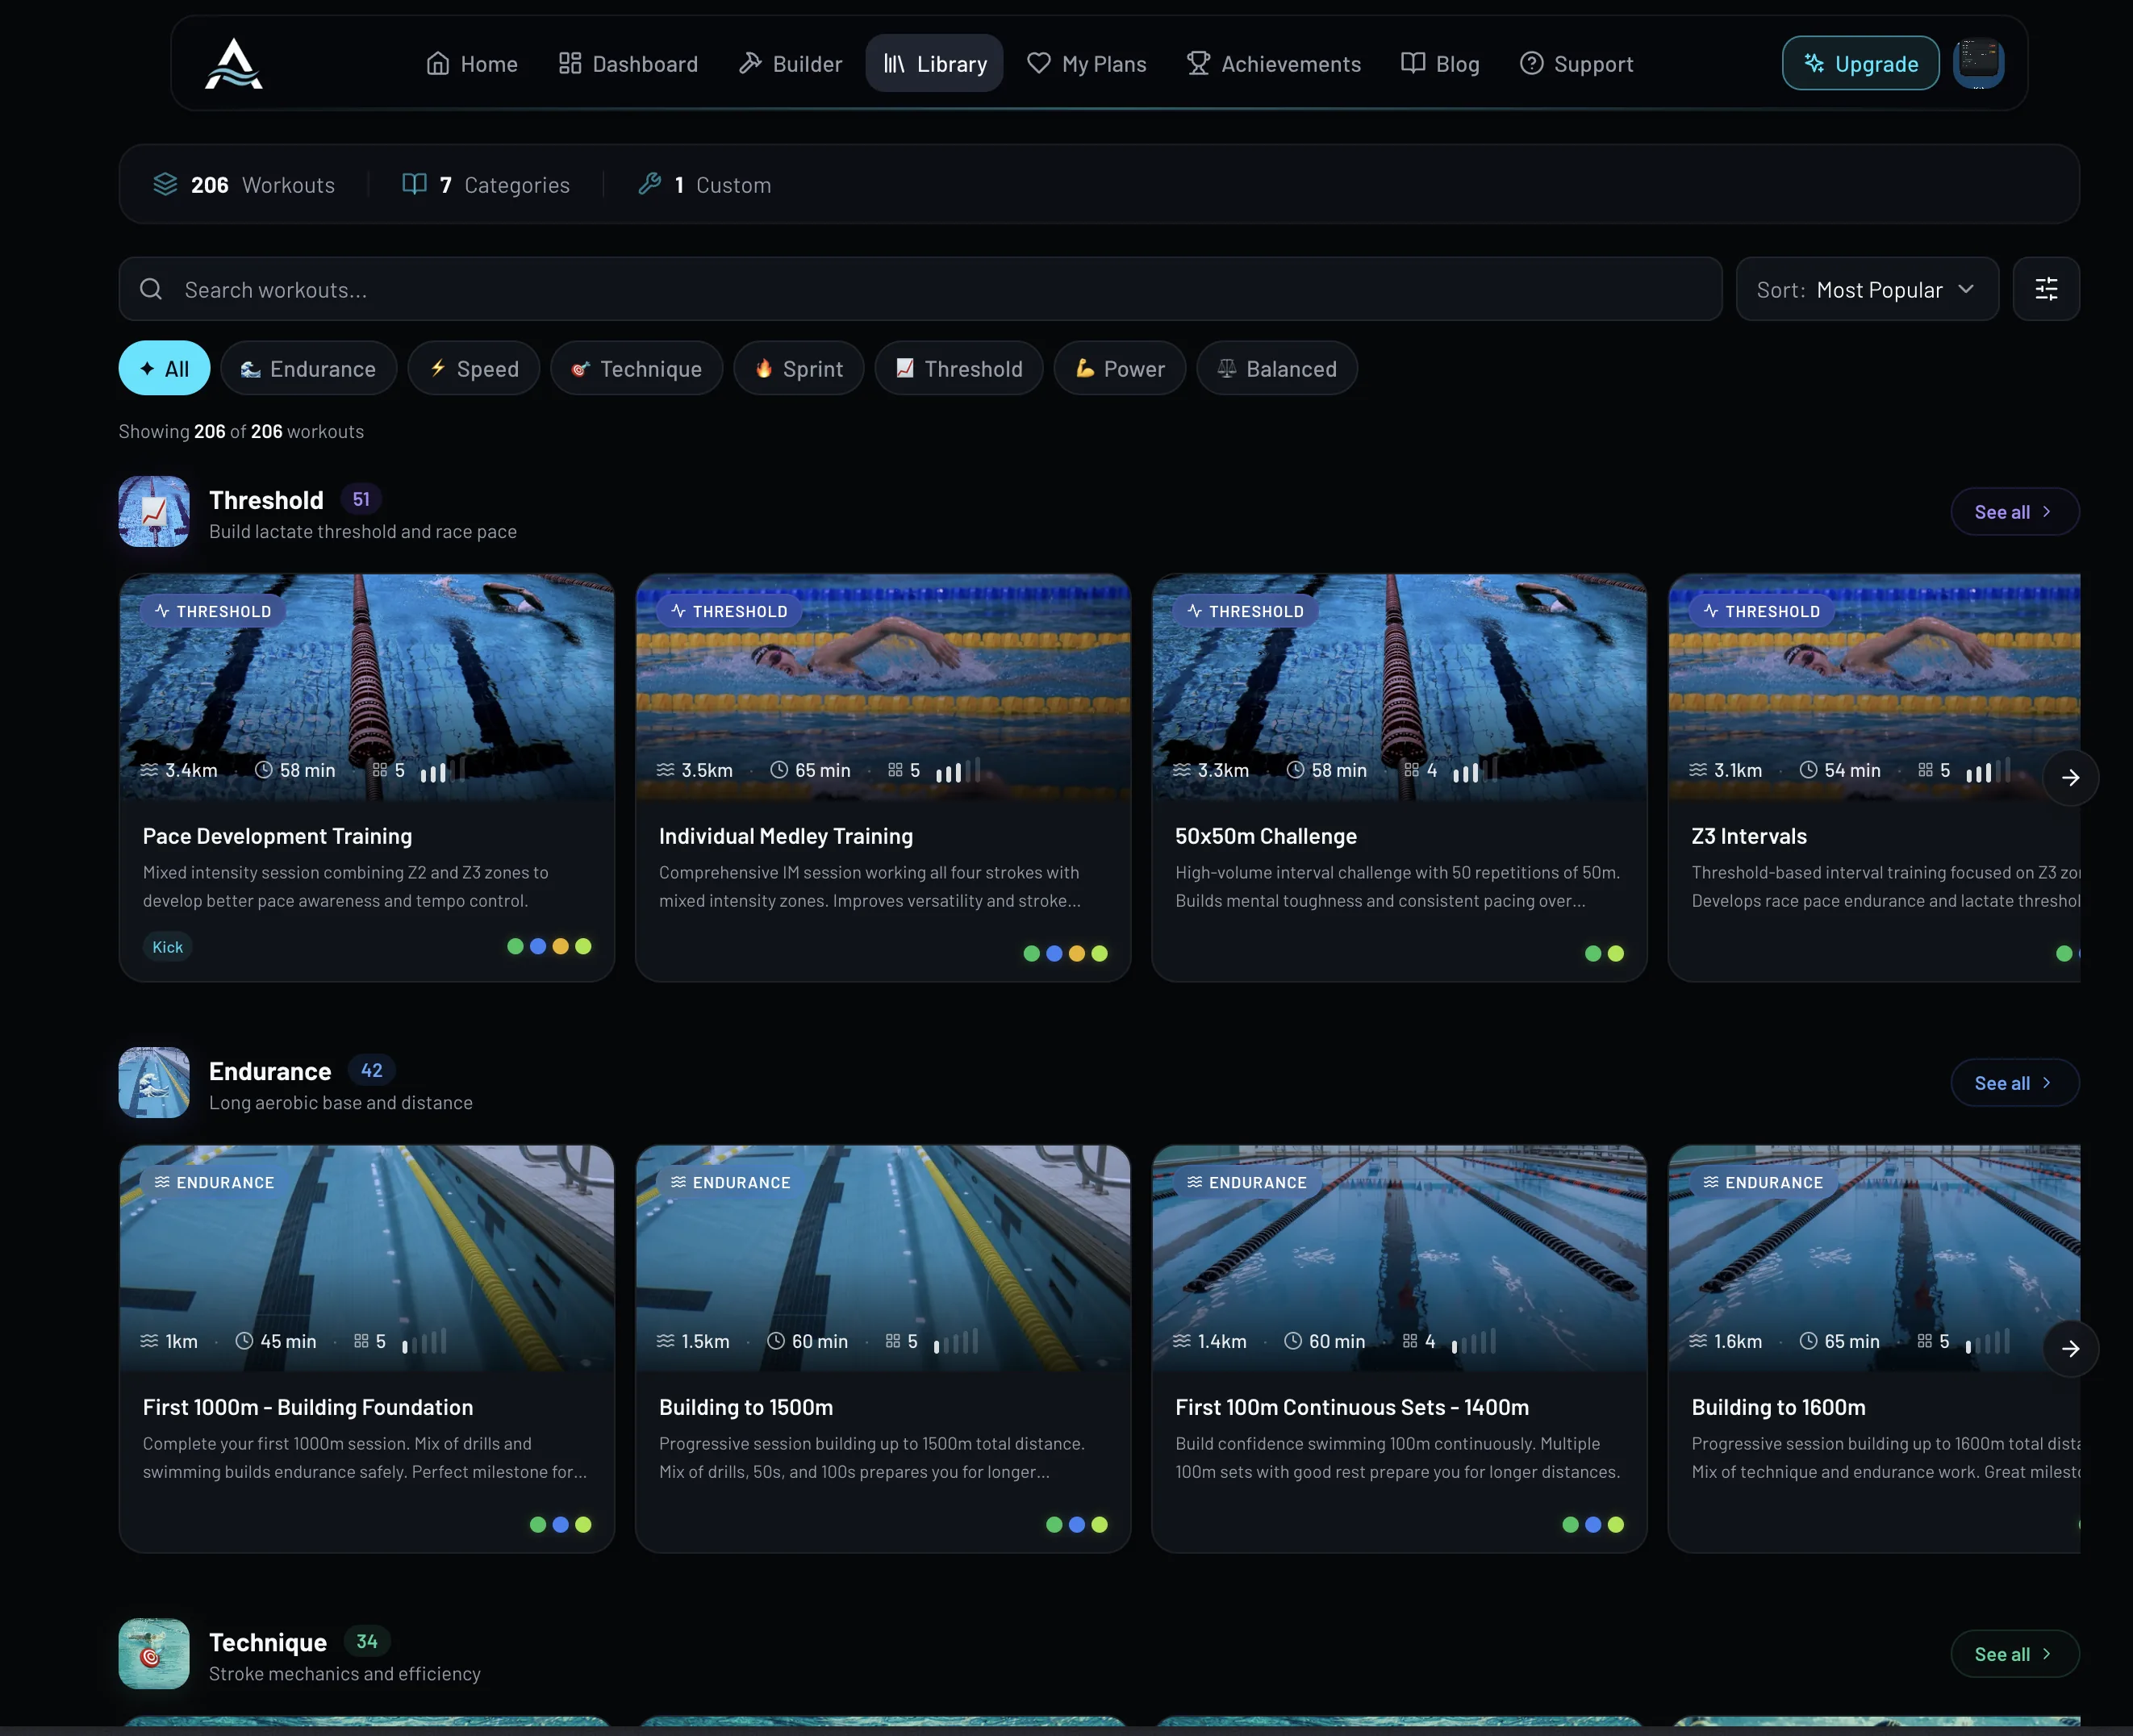The width and height of the screenshot is (2133, 1736).
Task: Click the Kick tag on Pace Development
Action: (167, 947)
